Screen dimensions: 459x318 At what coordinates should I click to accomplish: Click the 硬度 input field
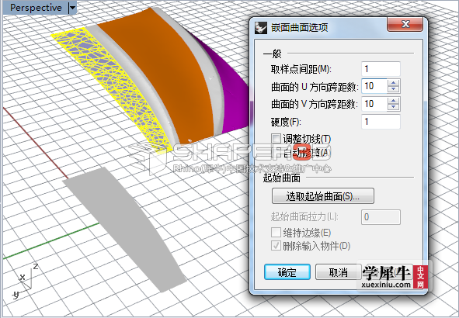tap(381, 122)
